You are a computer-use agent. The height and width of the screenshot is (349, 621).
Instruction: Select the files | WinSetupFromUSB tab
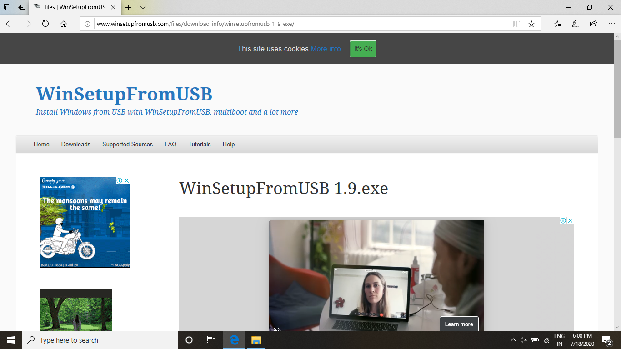pos(75,7)
